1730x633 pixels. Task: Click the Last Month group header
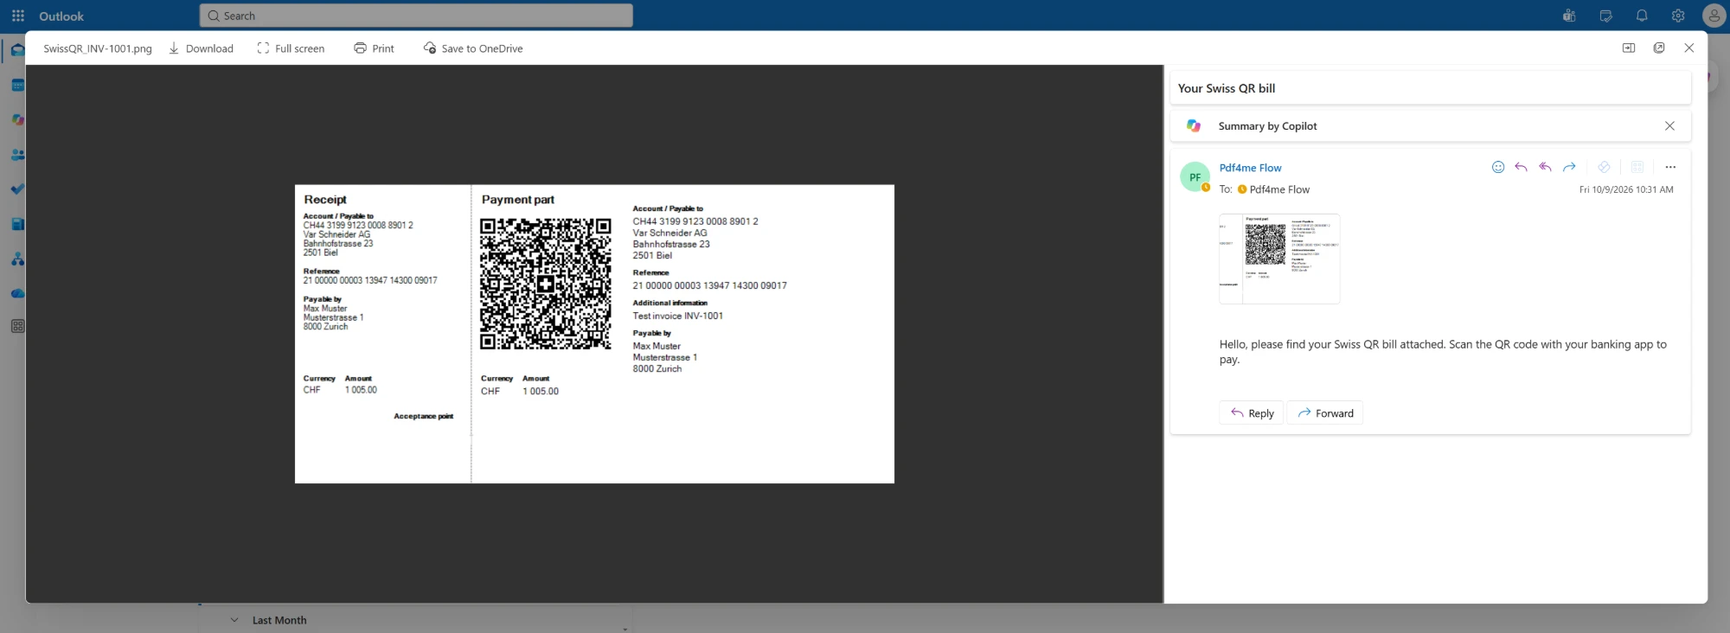coord(279,620)
